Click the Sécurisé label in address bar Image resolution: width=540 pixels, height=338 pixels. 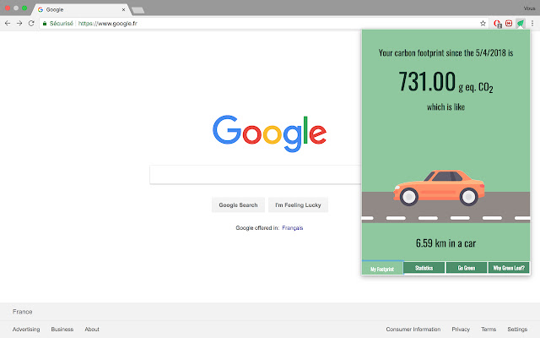(x=62, y=24)
